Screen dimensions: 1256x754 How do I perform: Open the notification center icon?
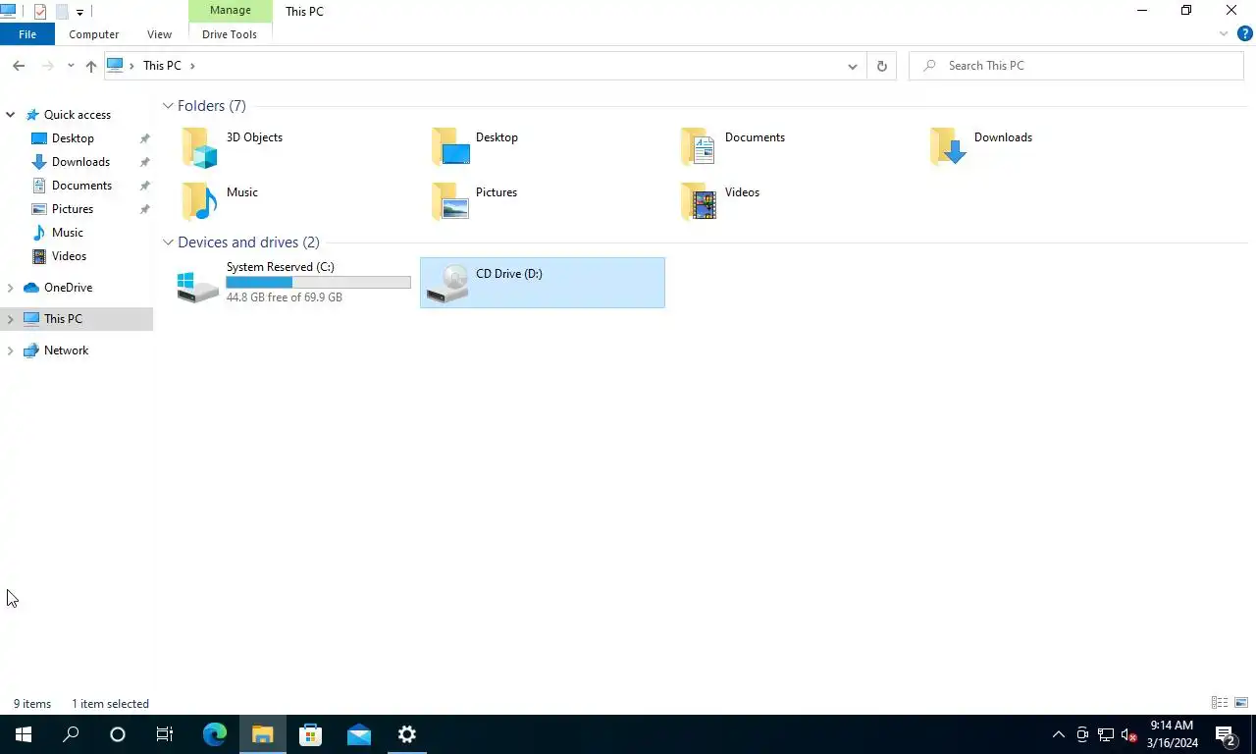click(1225, 734)
